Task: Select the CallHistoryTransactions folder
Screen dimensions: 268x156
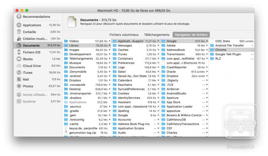Action: (x=184, y=124)
